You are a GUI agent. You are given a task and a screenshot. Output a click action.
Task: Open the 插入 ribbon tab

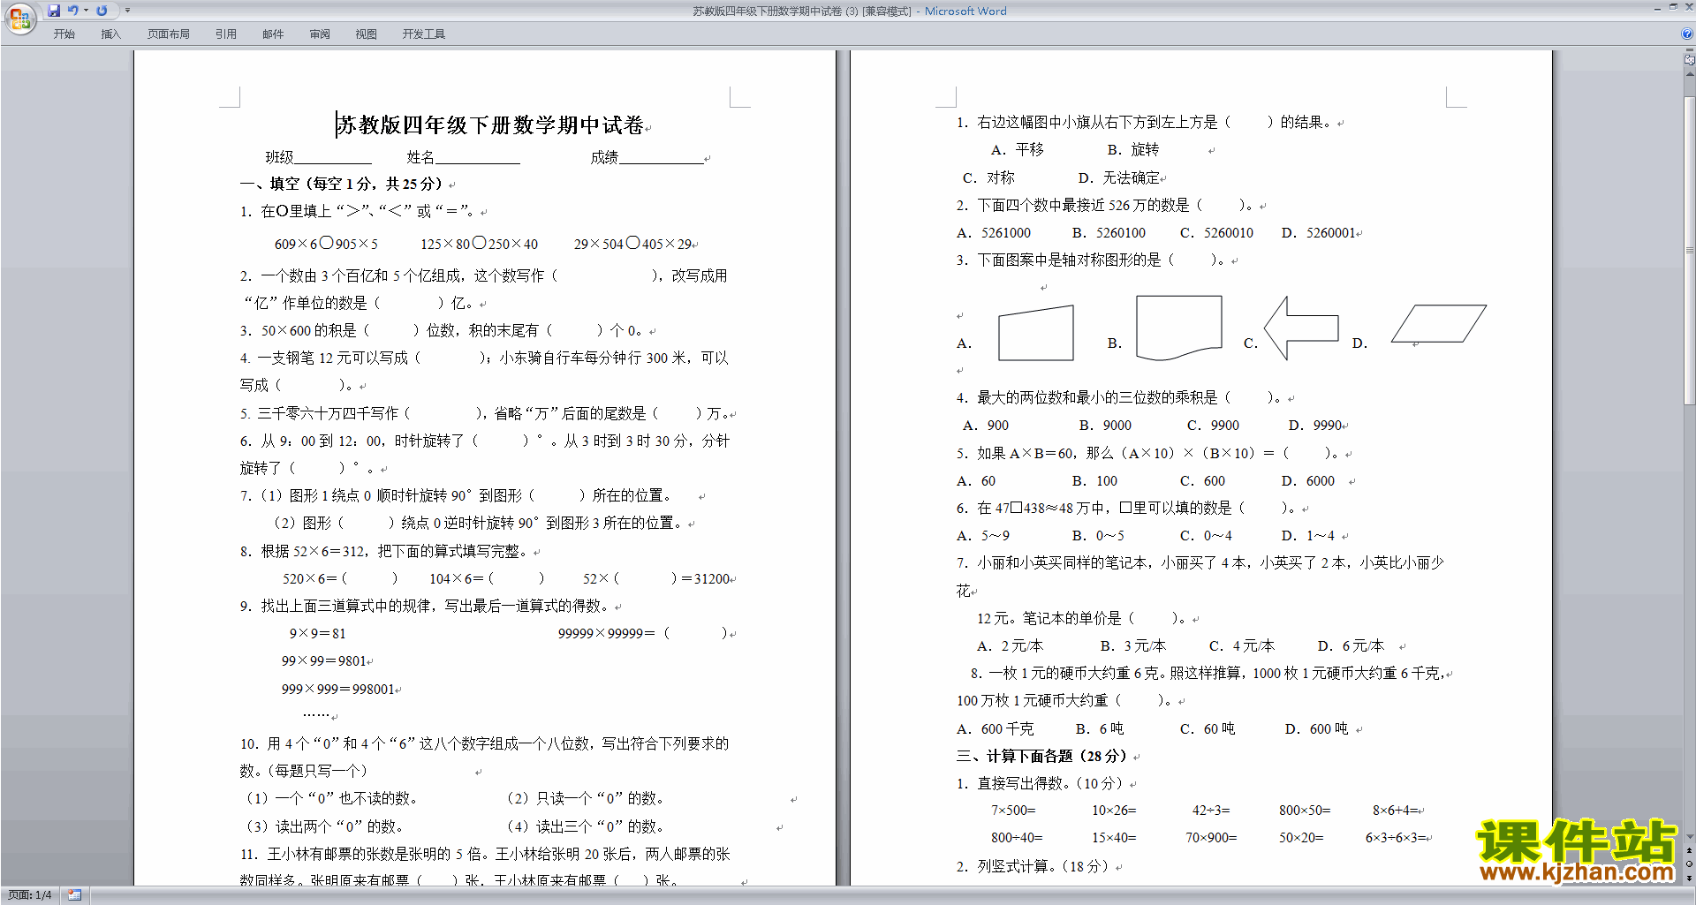coord(110,34)
